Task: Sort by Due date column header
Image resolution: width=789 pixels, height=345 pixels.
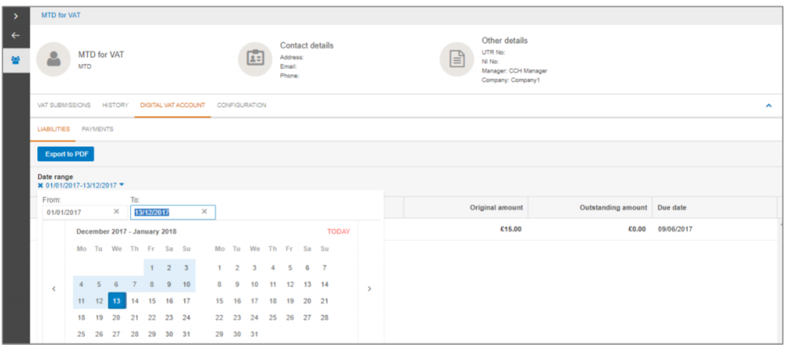Action: 672,208
